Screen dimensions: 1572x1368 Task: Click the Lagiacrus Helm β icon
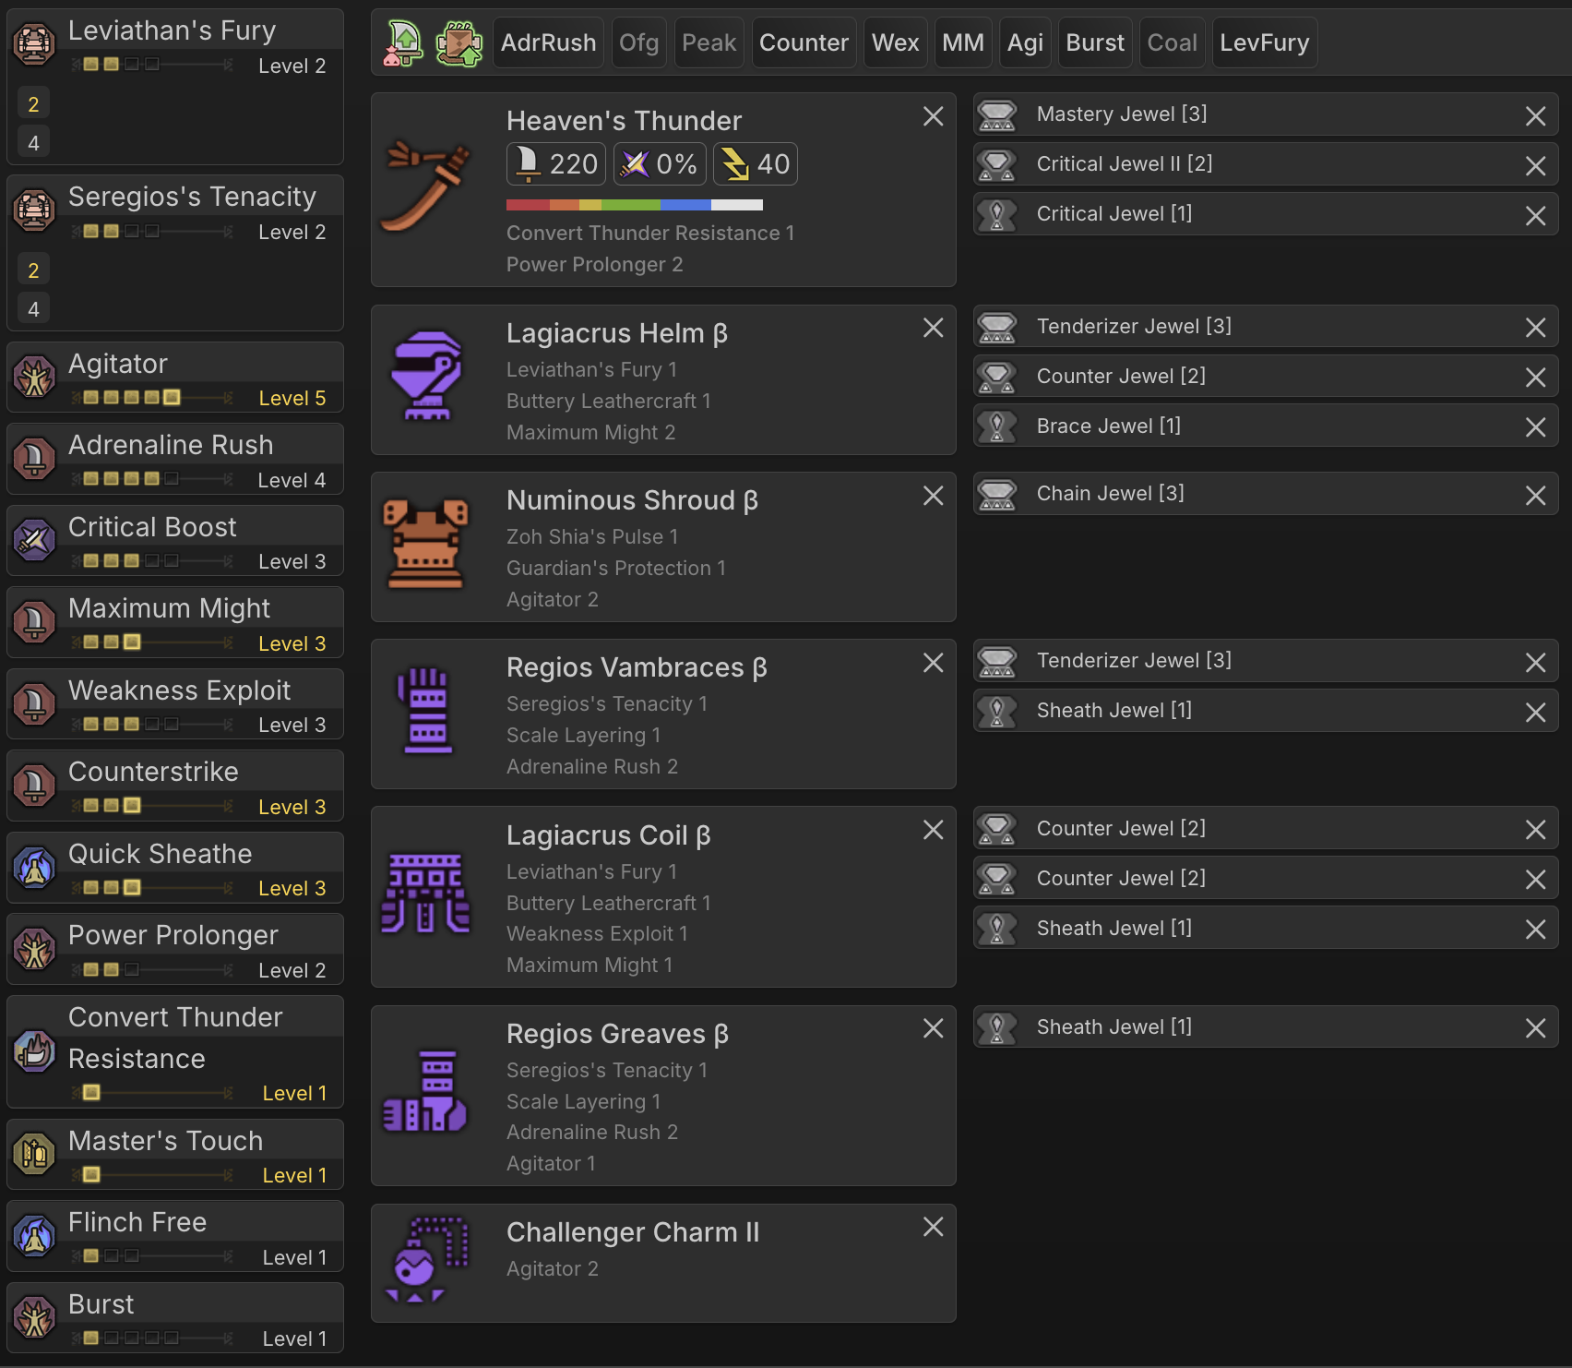[x=425, y=376]
